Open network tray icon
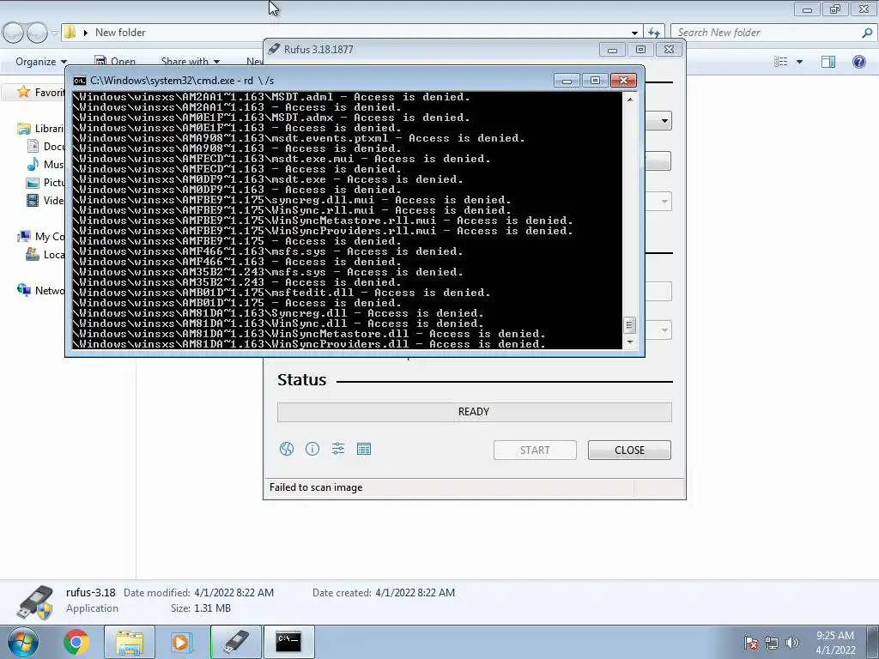 [x=772, y=643]
